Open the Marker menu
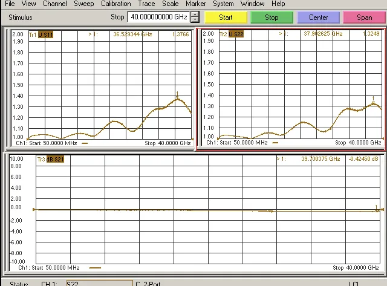The width and height of the screenshot is (387, 286). 196,4
